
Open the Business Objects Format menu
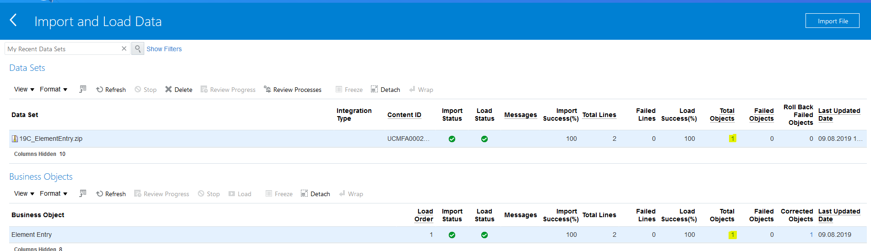tap(53, 193)
